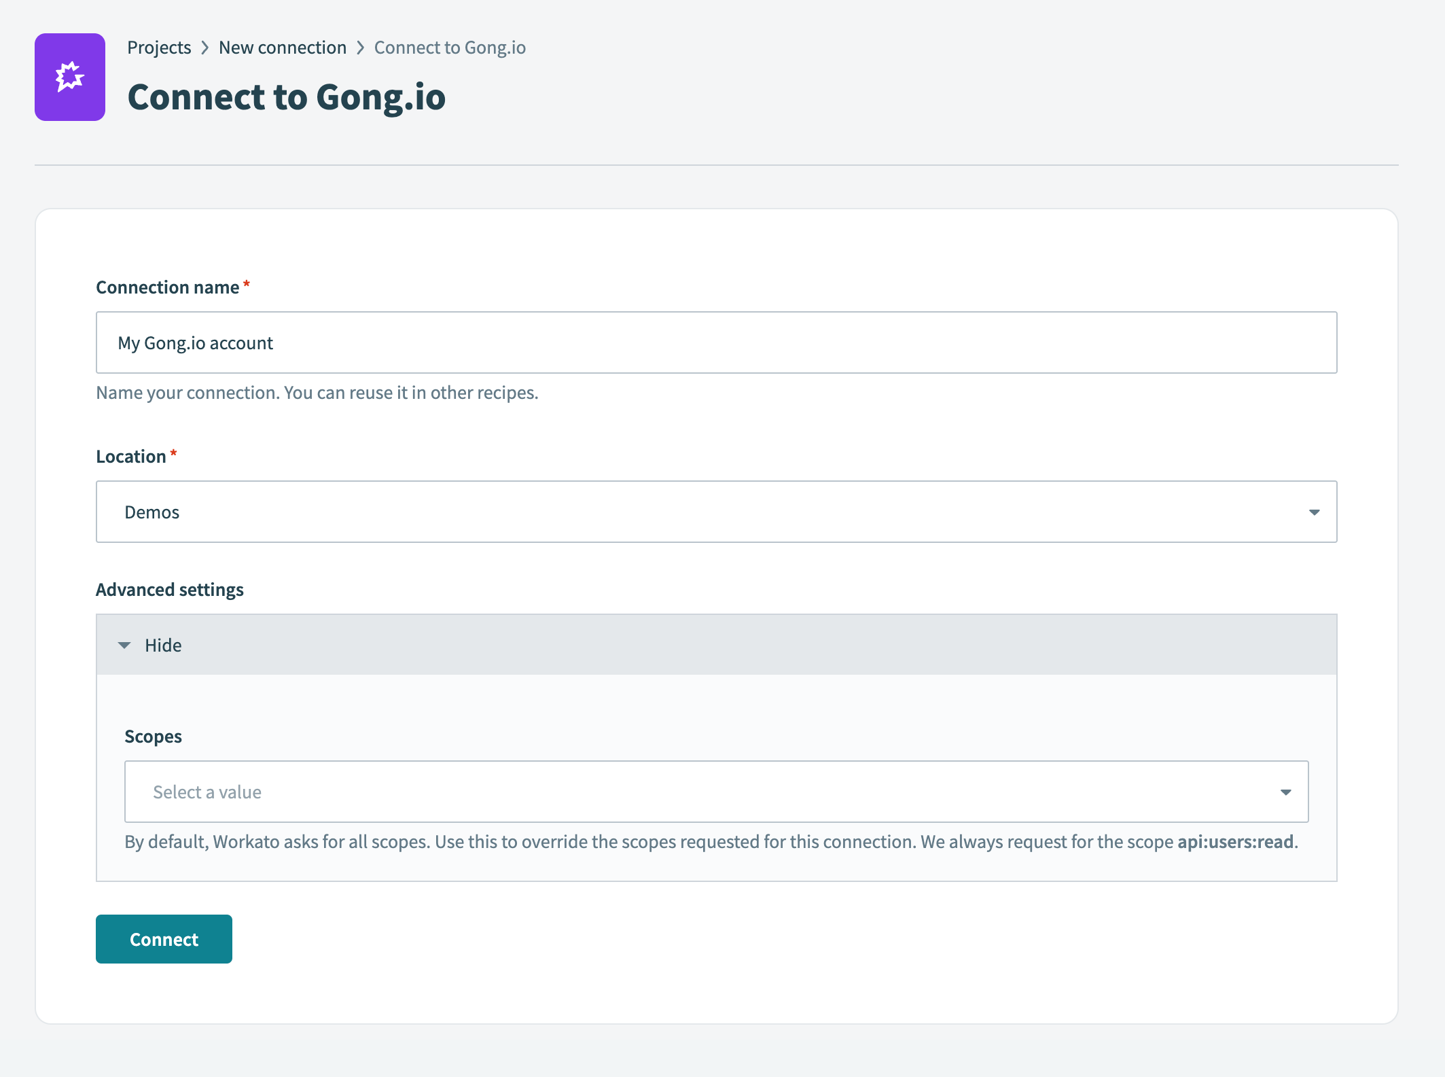Focus the Connection name input field
Viewport: 1445px width, 1077px height.
[x=716, y=342]
